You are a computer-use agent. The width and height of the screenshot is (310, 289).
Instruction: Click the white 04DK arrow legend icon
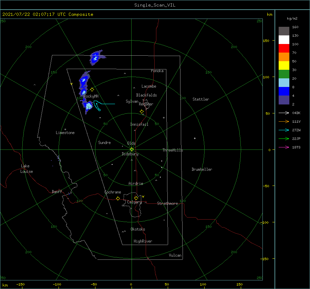[284, 113]
